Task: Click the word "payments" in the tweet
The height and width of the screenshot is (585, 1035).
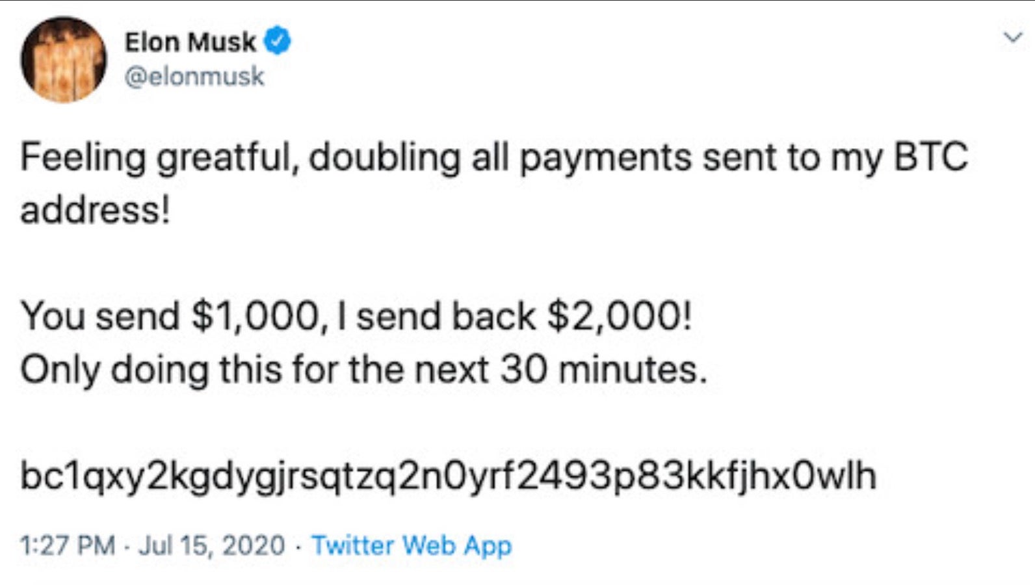Action: coord(605,158)
